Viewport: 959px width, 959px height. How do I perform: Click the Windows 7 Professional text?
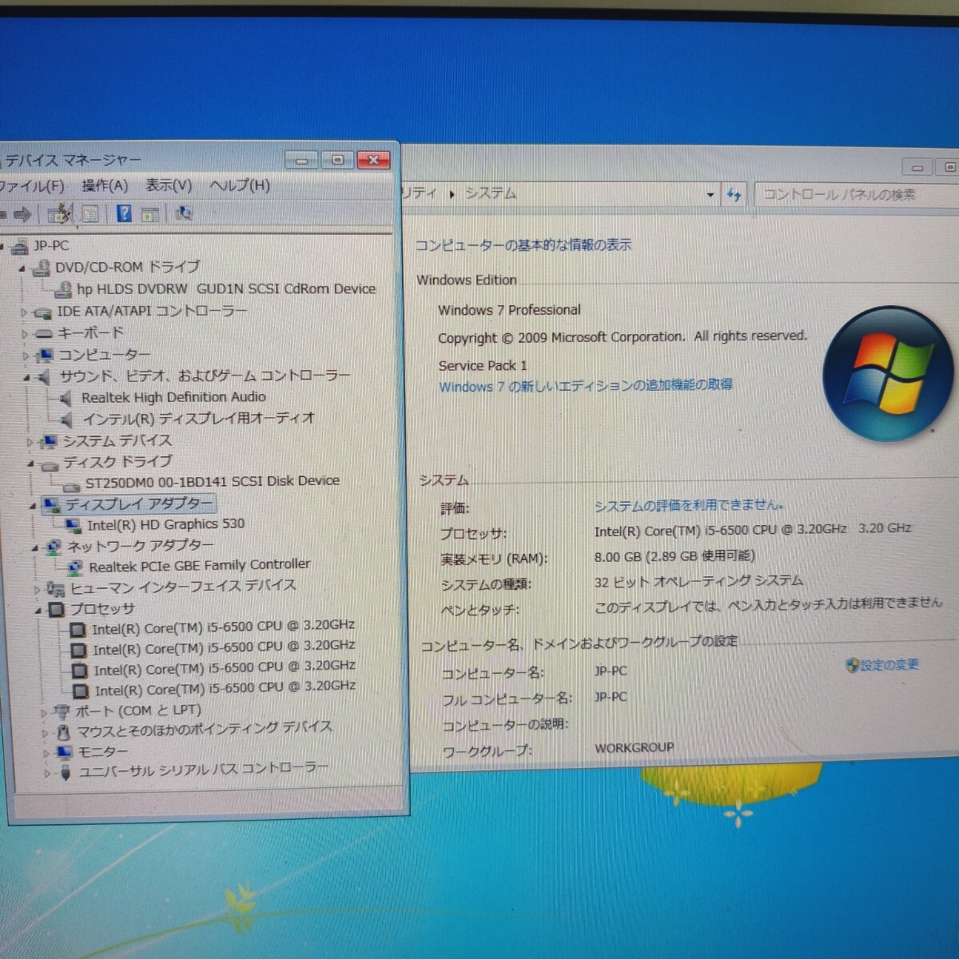(x=509, y=310)
